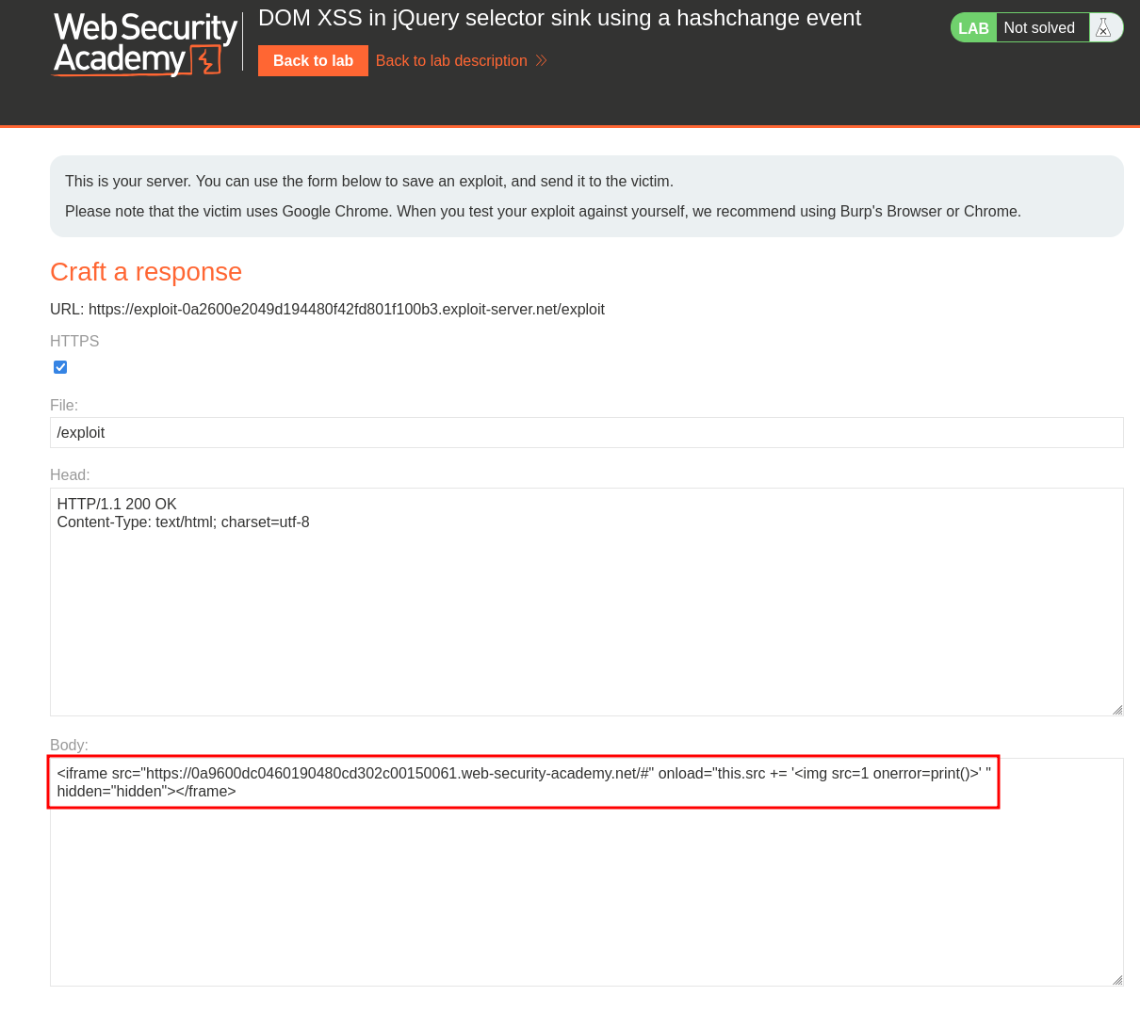Click the HTTPS label

point(74,341)
